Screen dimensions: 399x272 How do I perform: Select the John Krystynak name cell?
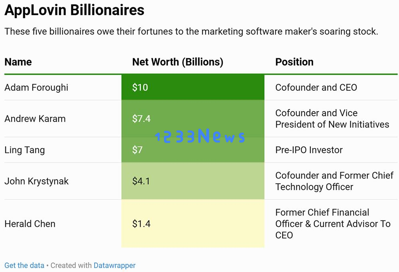(37, 181)
